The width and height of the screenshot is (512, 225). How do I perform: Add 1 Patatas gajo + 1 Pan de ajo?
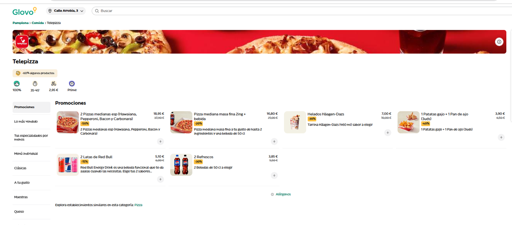click(x=501, y=137)
